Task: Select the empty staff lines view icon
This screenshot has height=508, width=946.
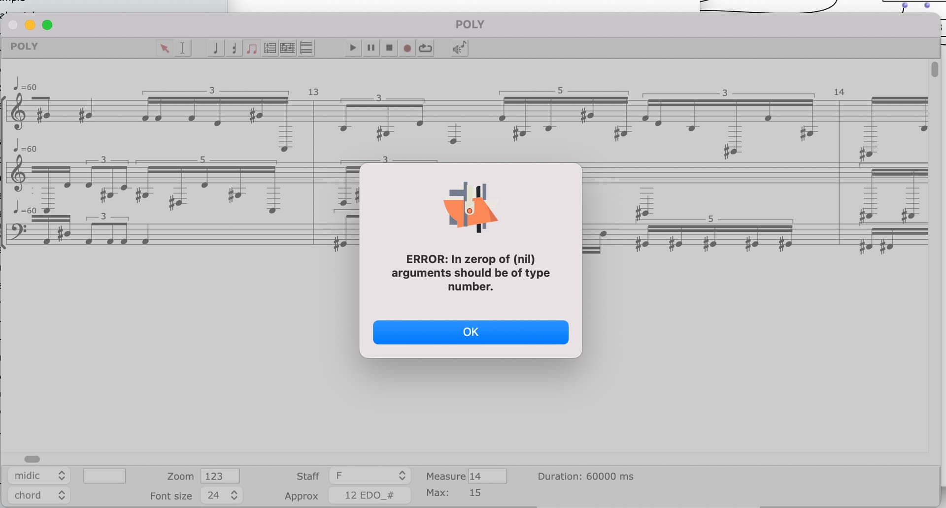Action: [306, 48]
